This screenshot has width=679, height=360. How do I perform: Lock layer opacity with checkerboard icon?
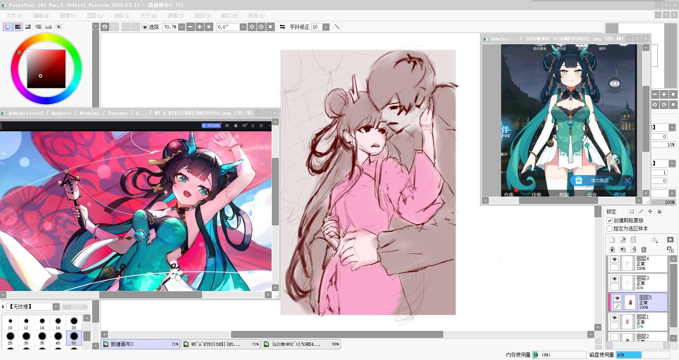[632, 211]
